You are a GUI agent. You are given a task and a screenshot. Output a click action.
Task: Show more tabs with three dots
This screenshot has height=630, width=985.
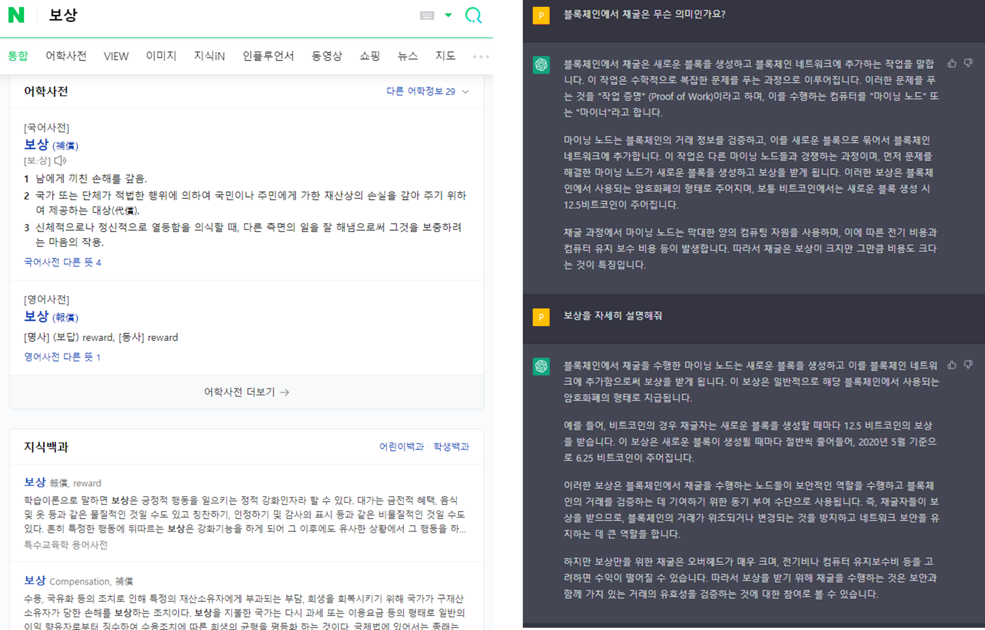coord(481,57)
